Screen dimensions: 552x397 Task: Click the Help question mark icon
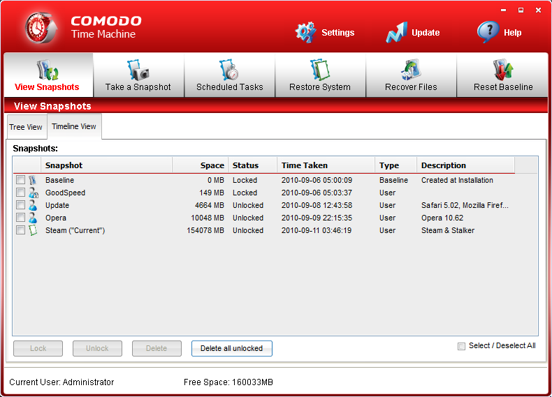tap(488, 32)
